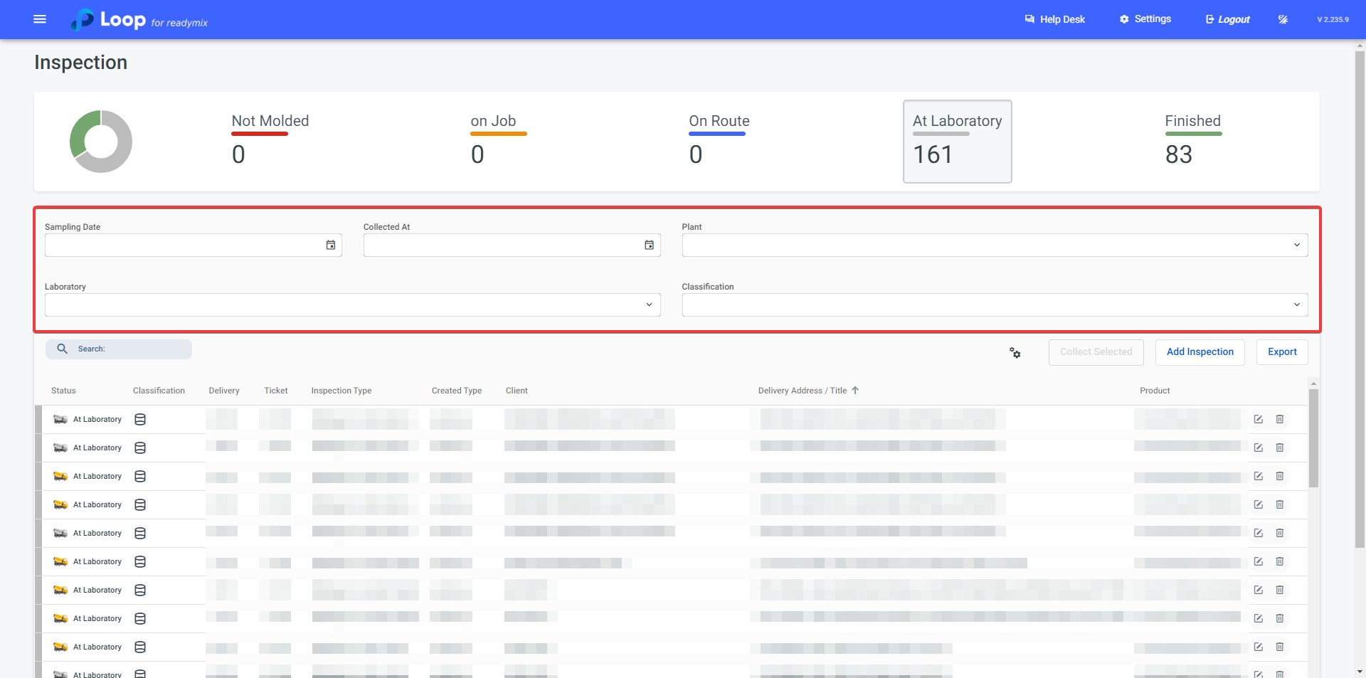Open table column settings gear icon
1366x678 pixels.
[x=1015, y=353]
